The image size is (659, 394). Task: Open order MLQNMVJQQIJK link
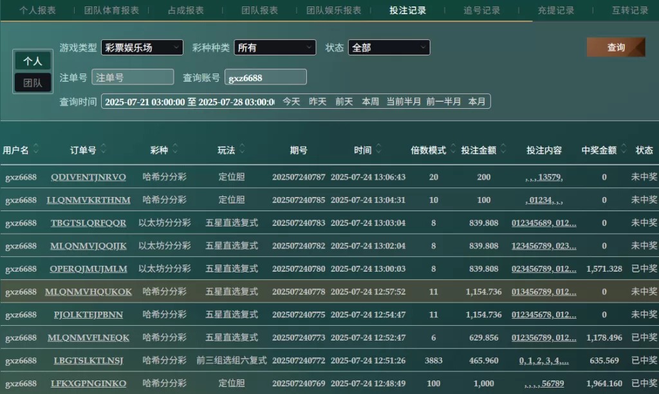(x=88, y=246)
